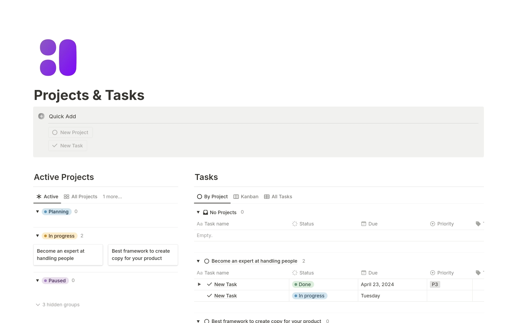Open the New Task marked Done
The height and width of the screenshot is (323, 517).
[225, 284]
